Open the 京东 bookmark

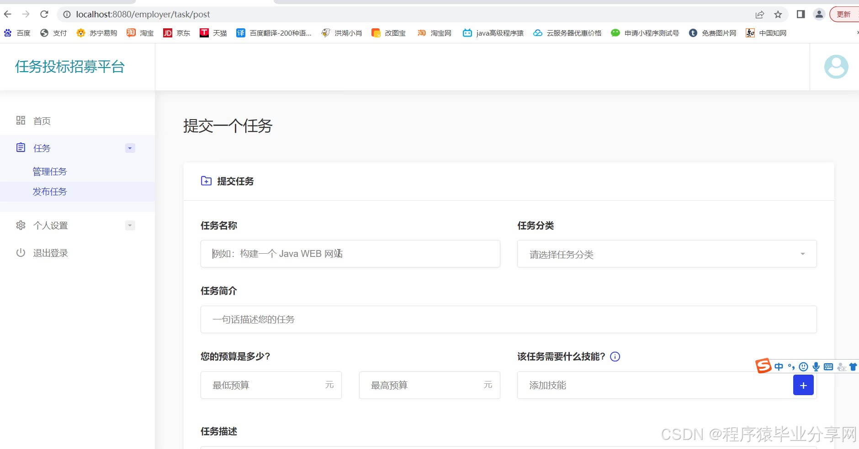pyautogui.click(x=177, y=33)
